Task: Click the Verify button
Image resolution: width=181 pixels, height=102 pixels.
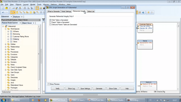Action: point(57,88)
